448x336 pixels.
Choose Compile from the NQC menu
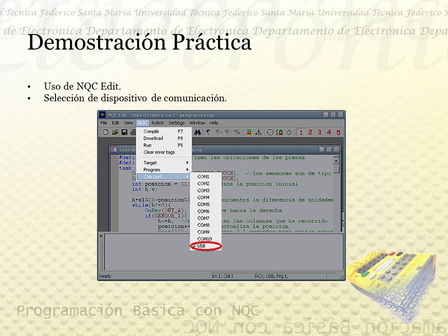(164, 132)
